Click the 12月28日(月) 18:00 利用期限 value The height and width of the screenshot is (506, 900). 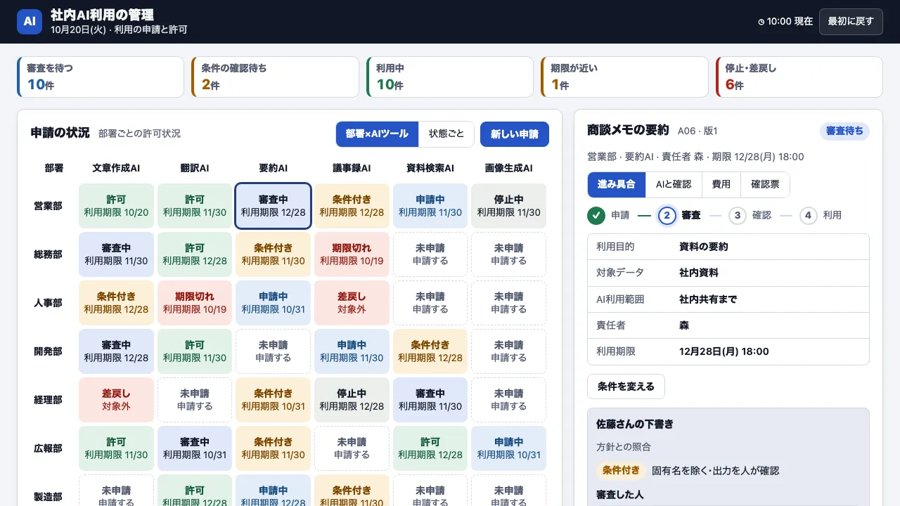[724, 351]
